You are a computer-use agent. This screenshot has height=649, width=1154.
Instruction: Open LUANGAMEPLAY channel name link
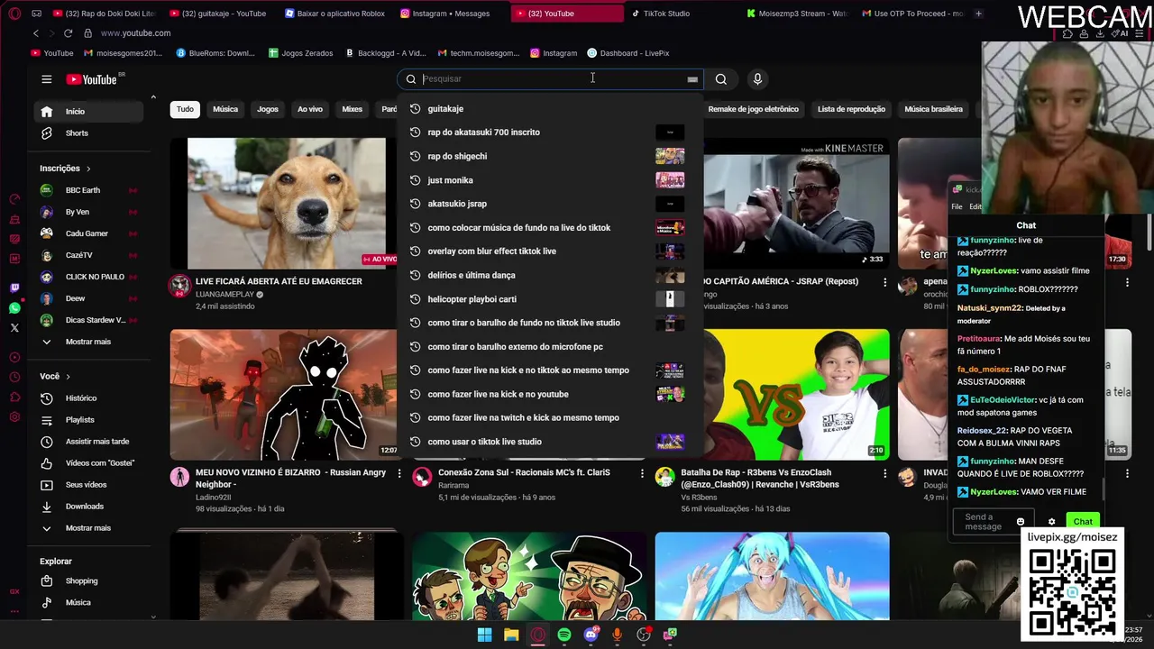pyautogui.click(x=224, y=295)
